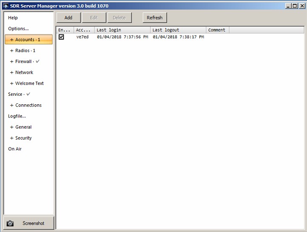Viewport: 307px width, 232px height.
Task: Click the camera icon on Screenshot button
Action: click(x=10, y=223)
